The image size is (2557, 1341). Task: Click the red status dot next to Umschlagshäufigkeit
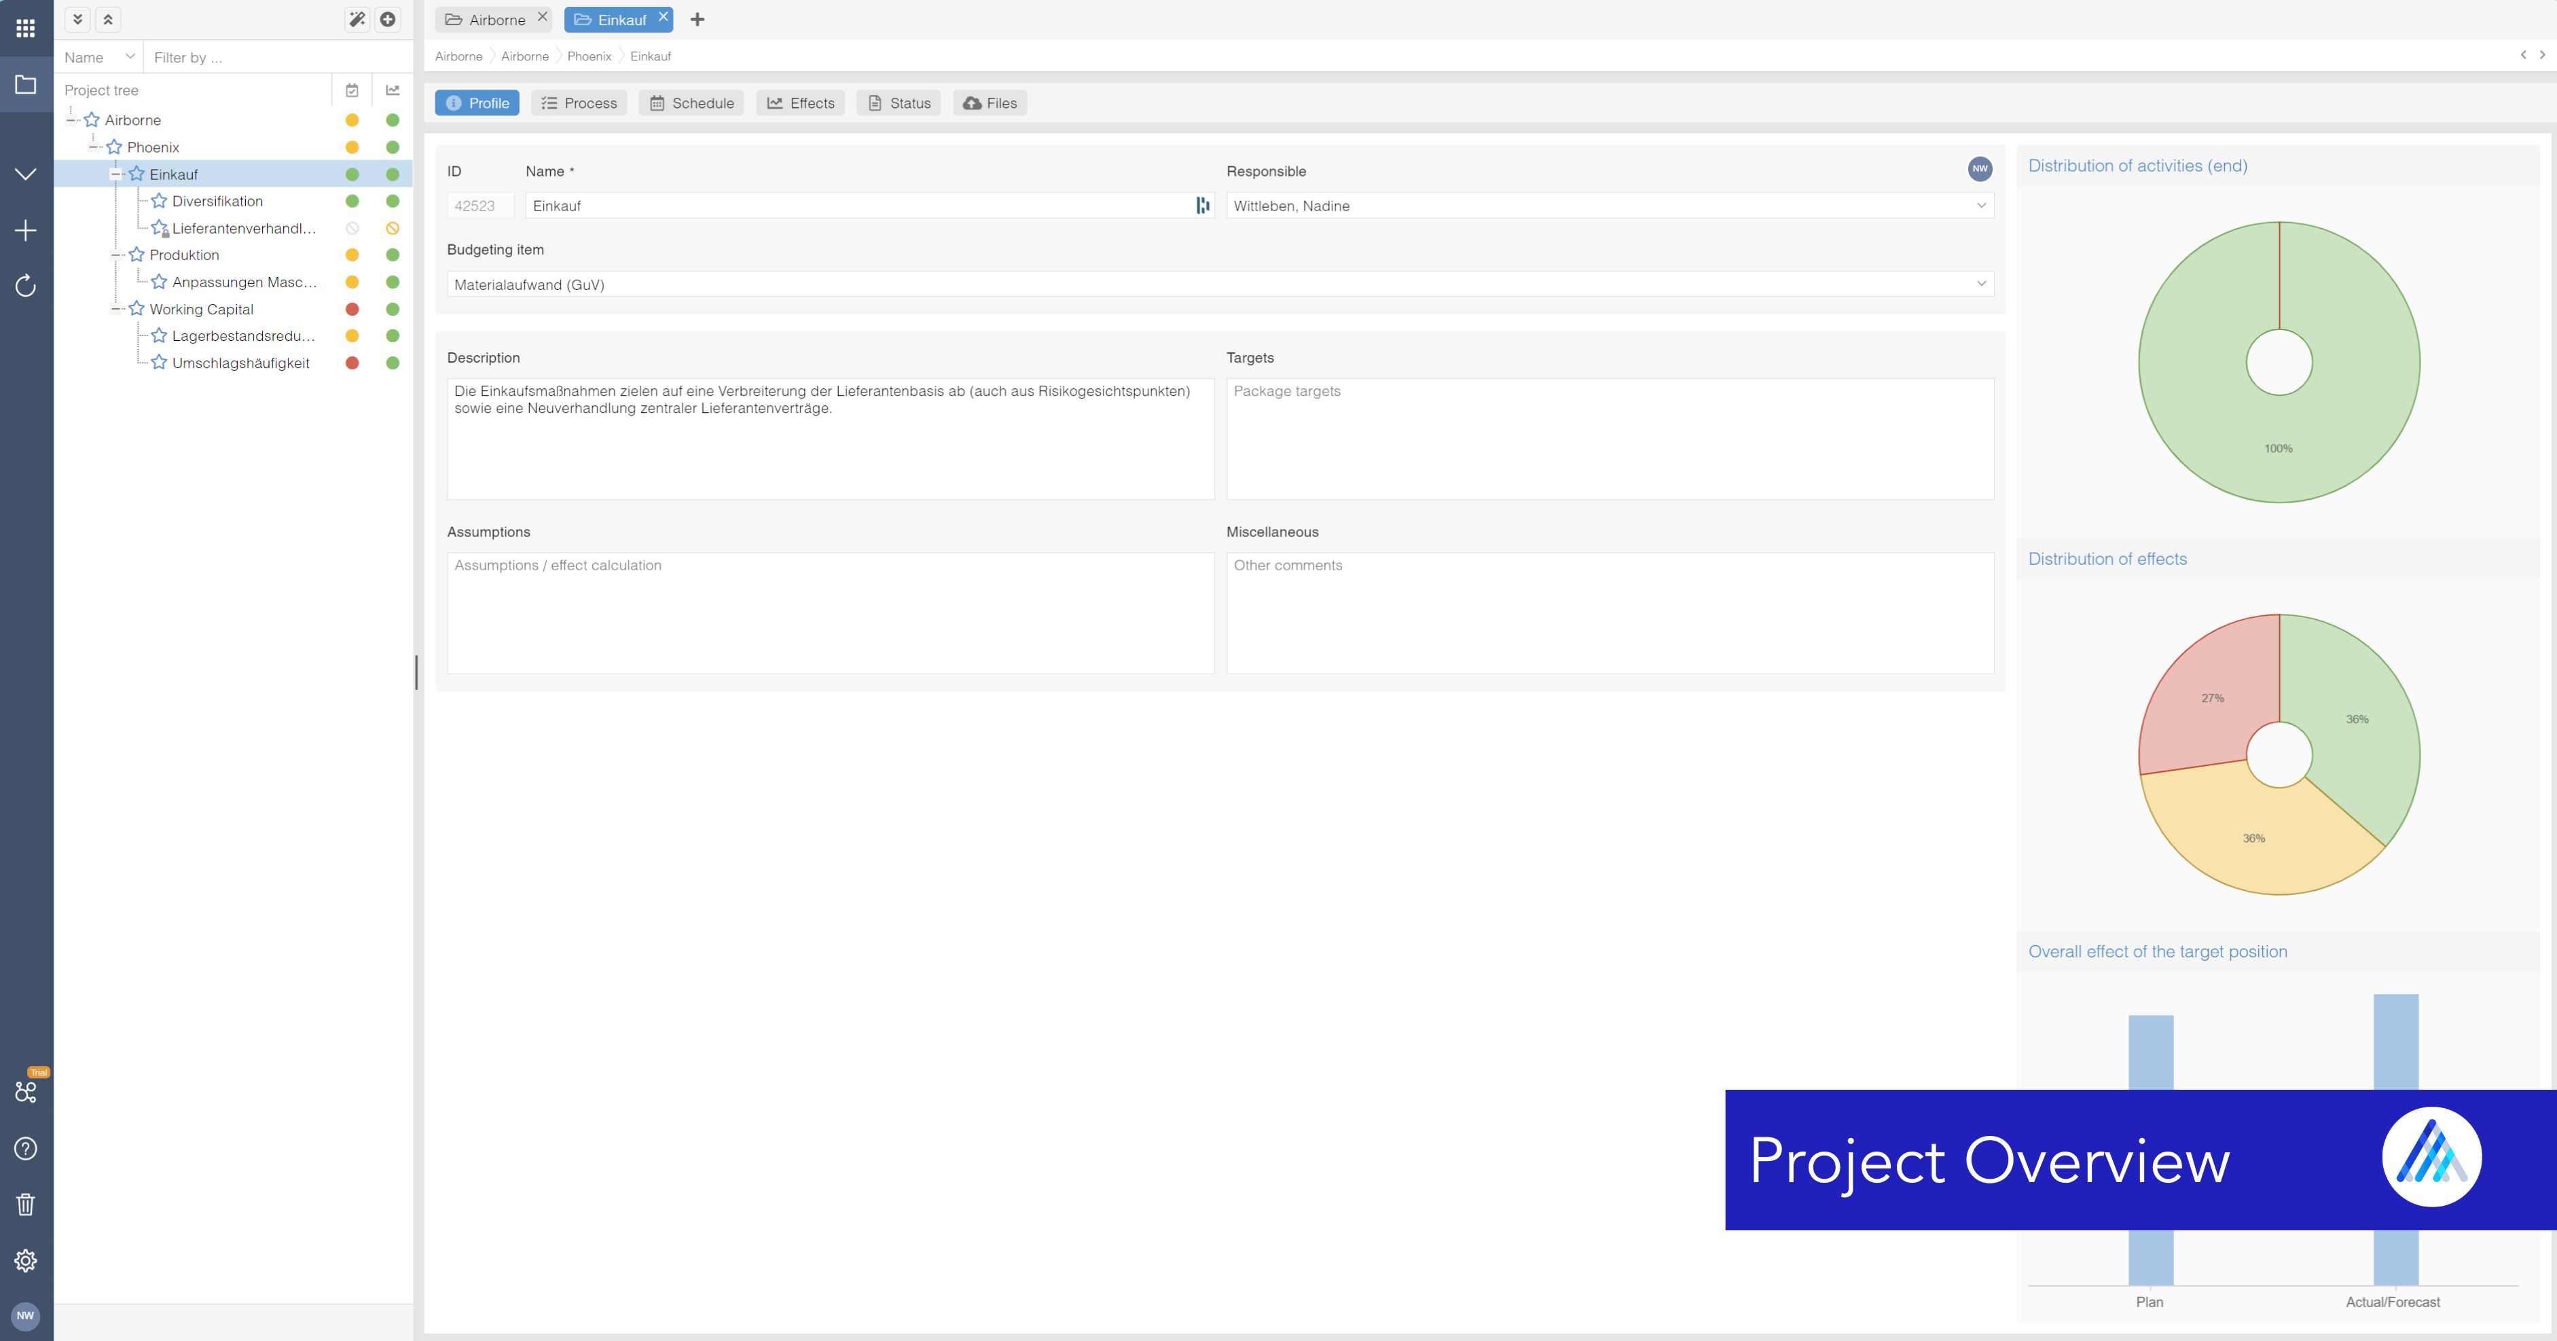tap(352, 363)
